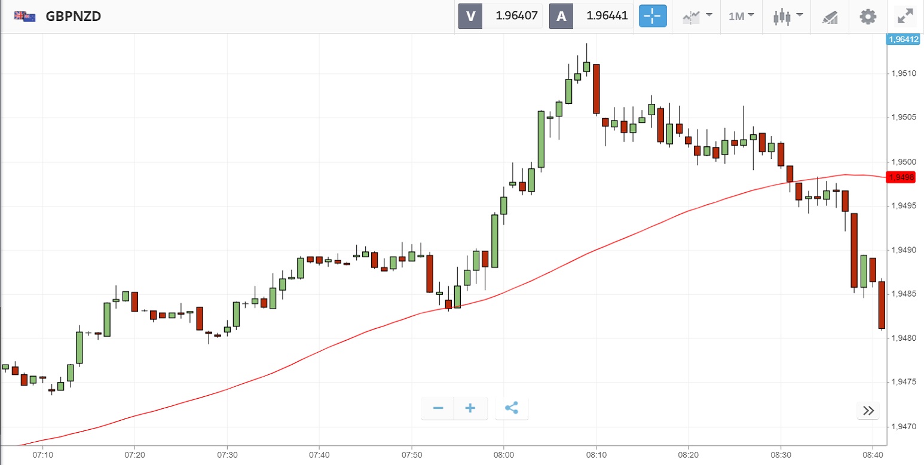This screenshot has width=924, height=465.
Task: Click the blue current price label
Action: pyautogui.click(x=902, y=39)
